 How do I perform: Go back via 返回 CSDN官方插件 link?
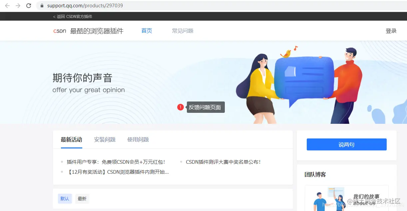73,16
